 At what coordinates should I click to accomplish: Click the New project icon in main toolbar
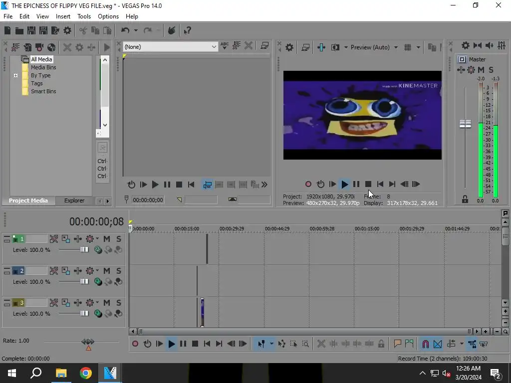pyautogui.click(x=7, y=30)
